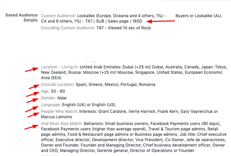Click the red arrow beside People Who Match

(33, 115)
